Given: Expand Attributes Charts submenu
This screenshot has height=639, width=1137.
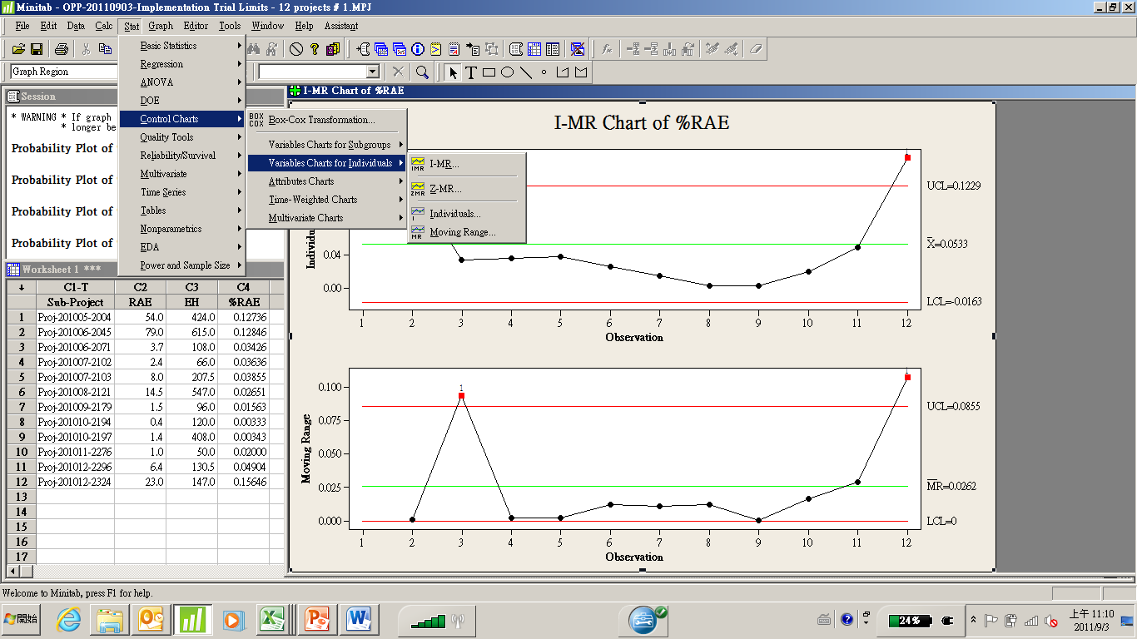Looking at the screenshot, I should tap(327, 181).
